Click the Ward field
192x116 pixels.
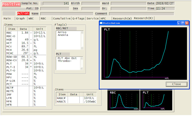pyautogui.click(x=129, y=3)
